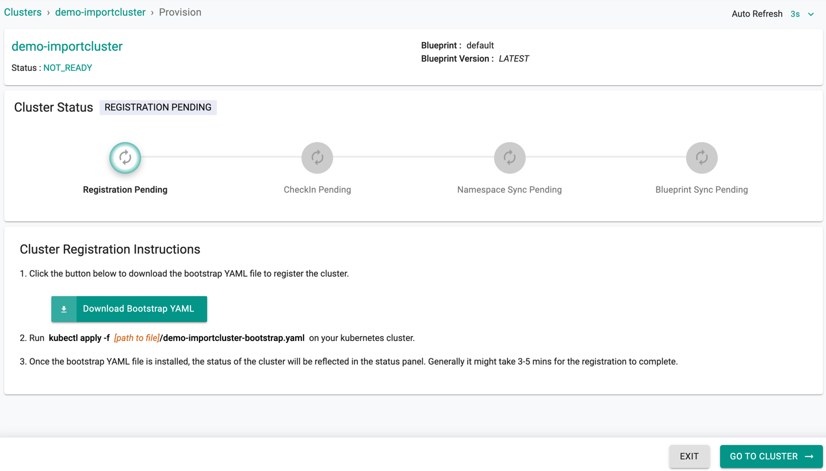Click the Registration Pending step icon
Image resolution: width=826 pixels, height=471 pixels.
pyautogui.click(x=125, y=158)
